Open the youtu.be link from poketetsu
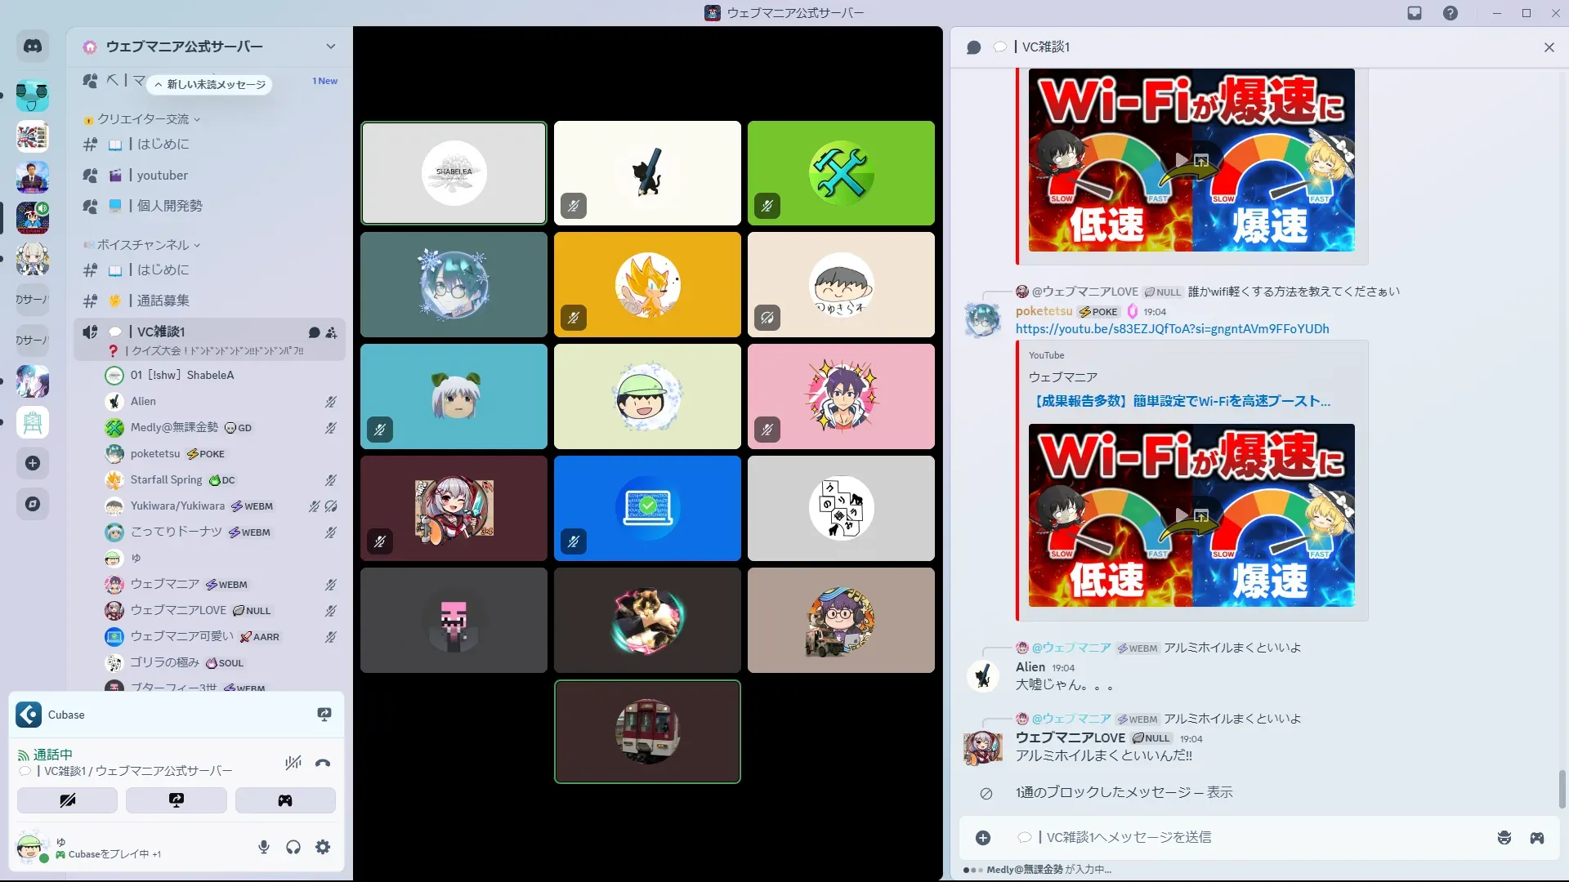 pyautogui.click(x=1172, y=329)
